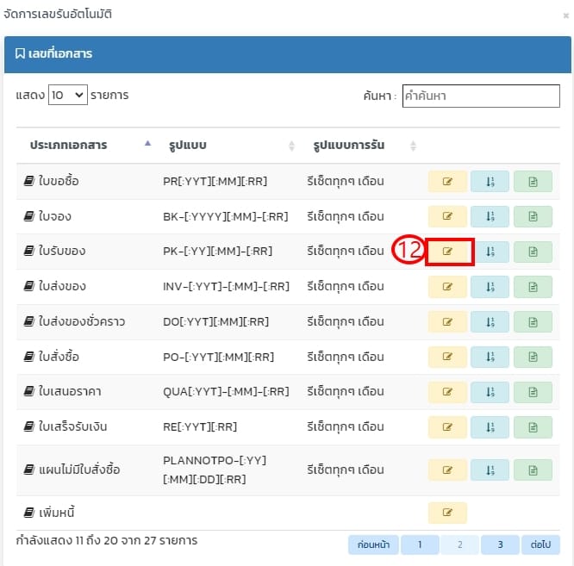Go to page 3 of results

500,544
